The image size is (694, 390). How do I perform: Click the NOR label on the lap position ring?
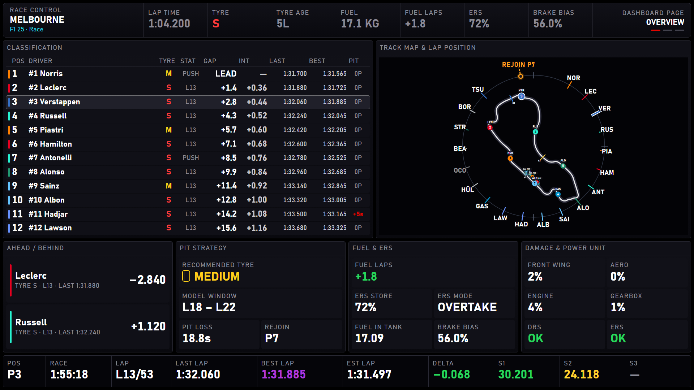[573, 78]
